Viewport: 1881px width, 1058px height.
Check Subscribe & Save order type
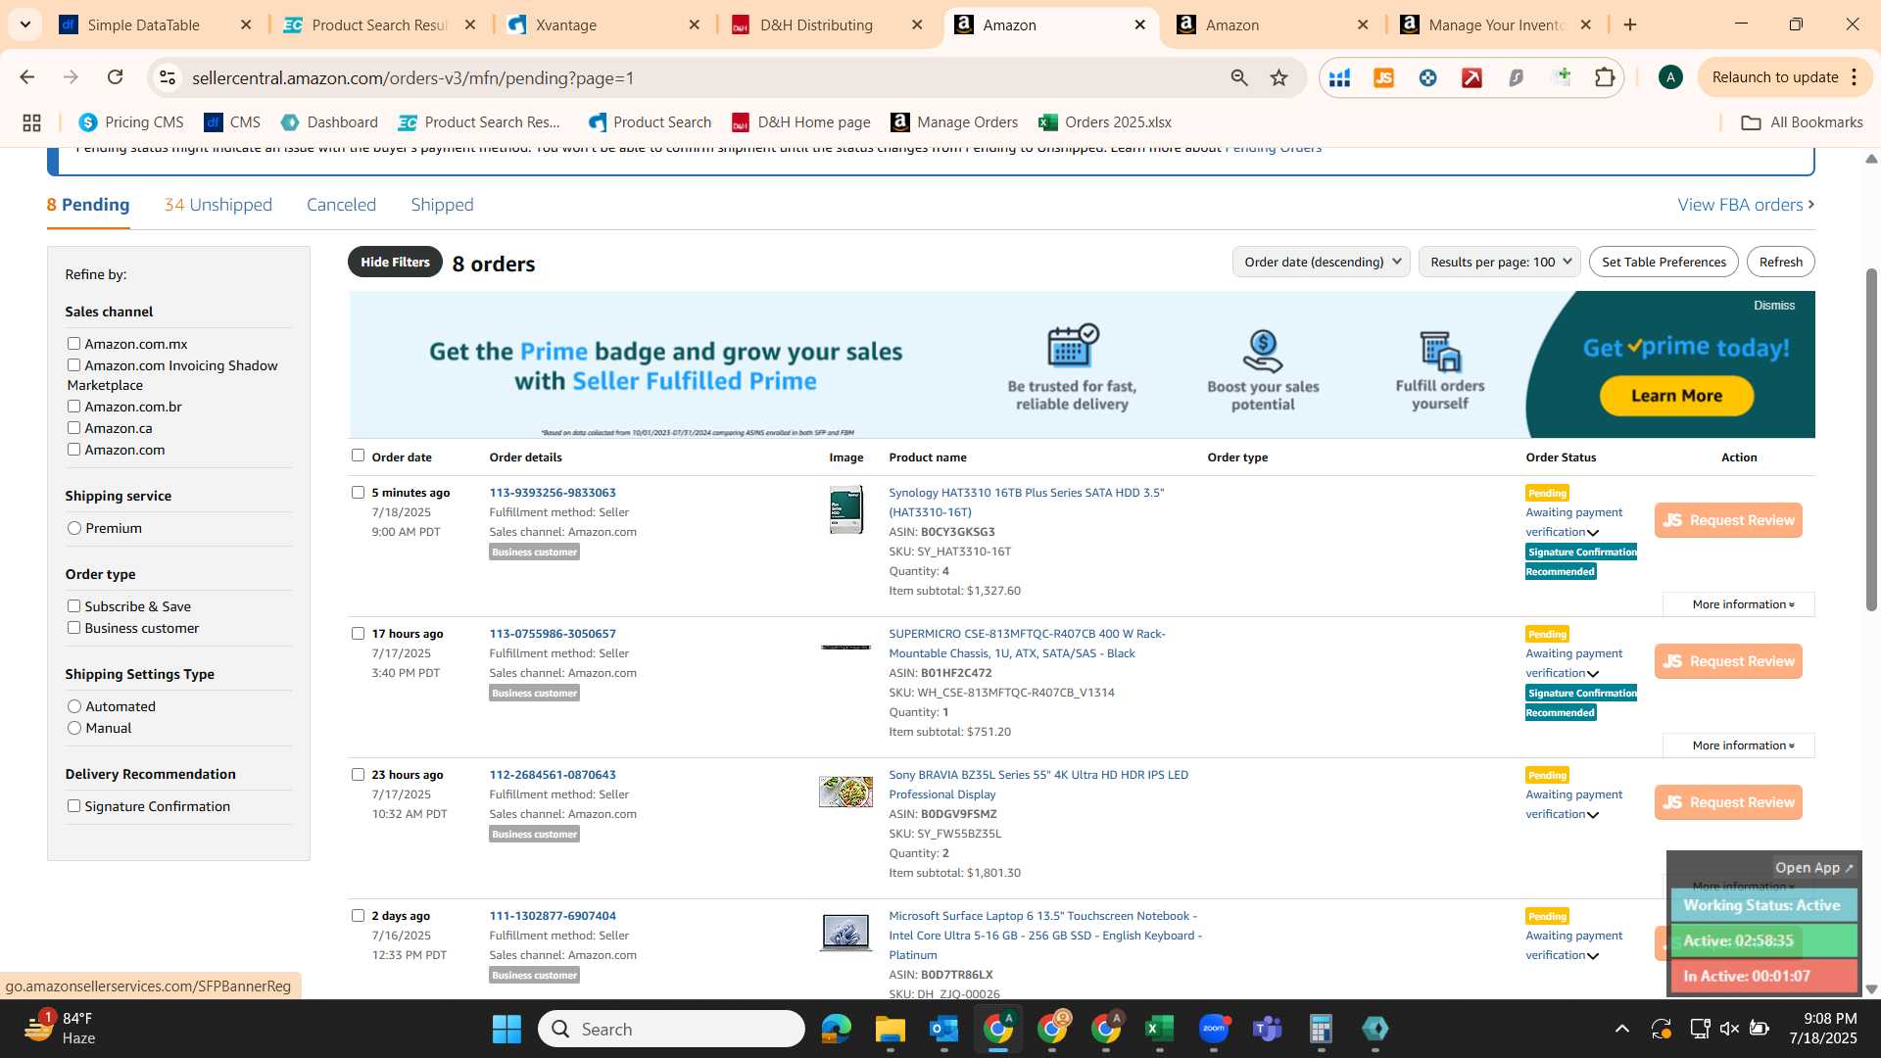(x=73, y=605)
